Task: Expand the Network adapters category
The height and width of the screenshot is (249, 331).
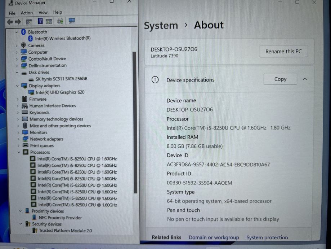Action: coord(18,139)
